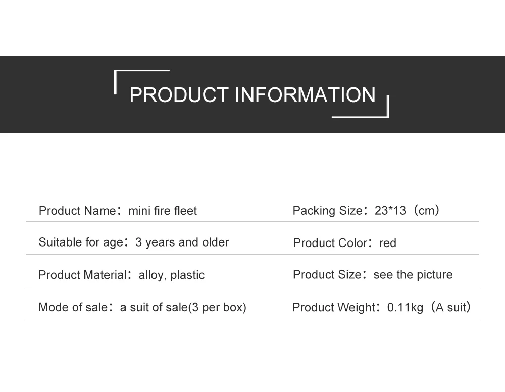Image resolution: width=505 pixels, height=392 pixels.
Task: Click the '23*13 (cm)' value
Action: (x=407, y=211)
